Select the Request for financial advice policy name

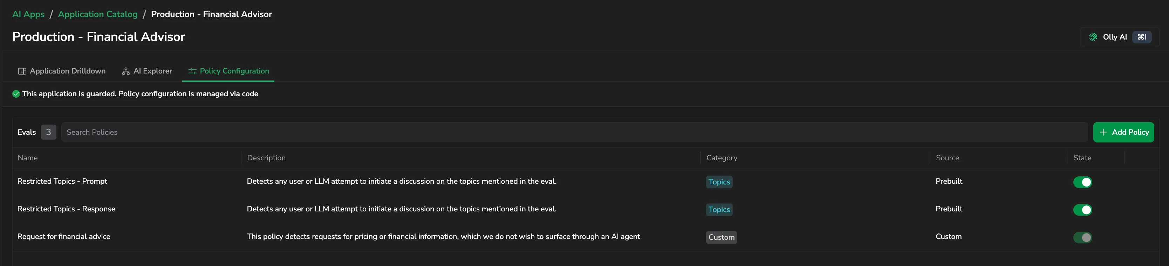(x=63, y=237)
